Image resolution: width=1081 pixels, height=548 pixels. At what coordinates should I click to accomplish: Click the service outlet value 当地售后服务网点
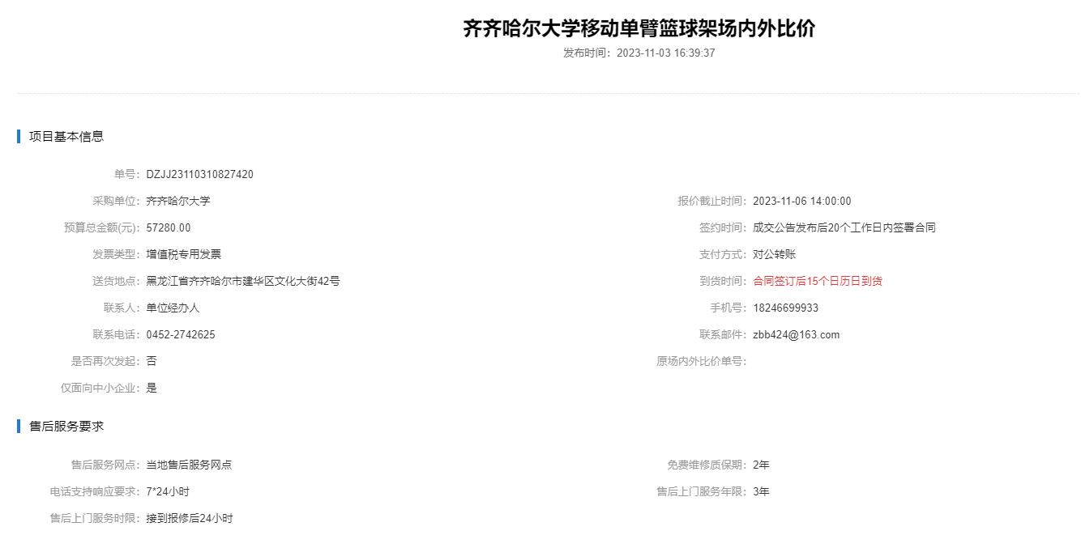189,465
